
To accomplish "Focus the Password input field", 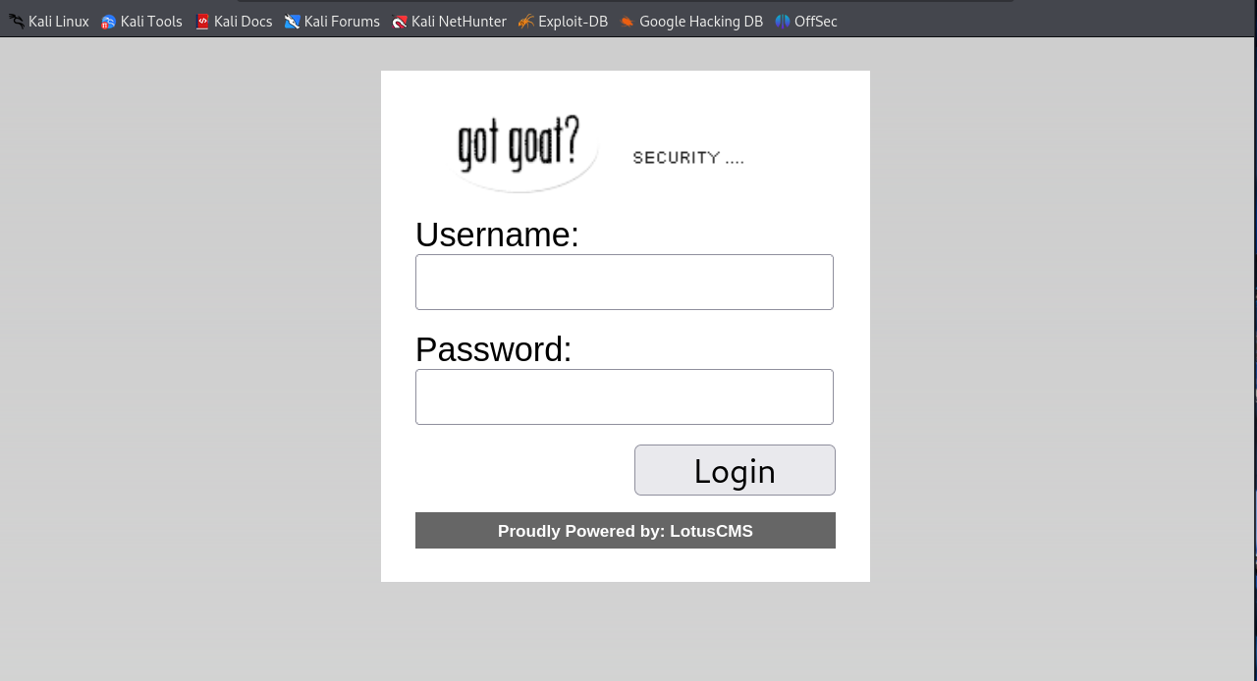I will (625, 396).
